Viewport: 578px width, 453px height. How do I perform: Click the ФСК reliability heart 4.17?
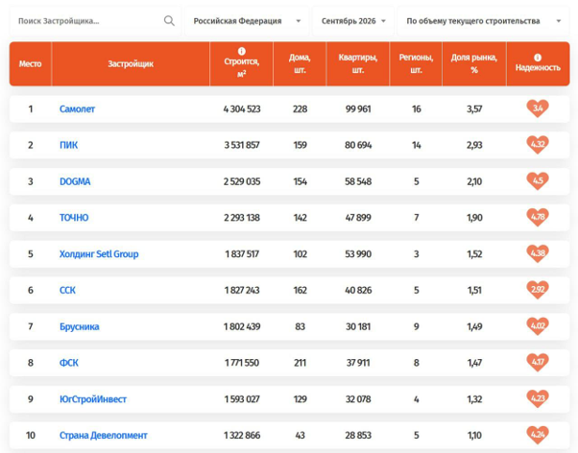538,363
